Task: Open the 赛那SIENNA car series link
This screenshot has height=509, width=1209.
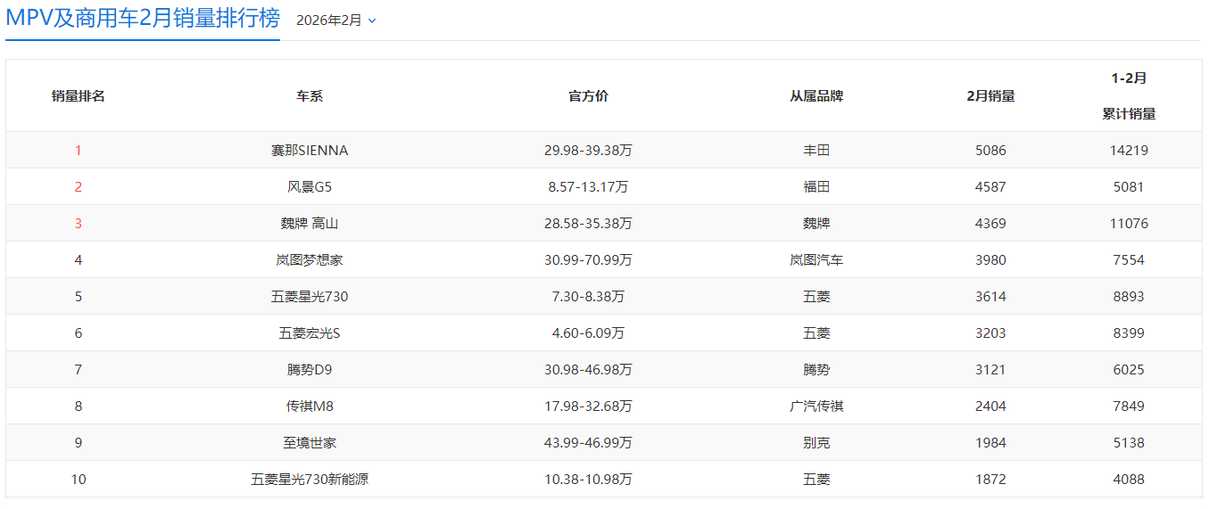Action: pos(310,151)
